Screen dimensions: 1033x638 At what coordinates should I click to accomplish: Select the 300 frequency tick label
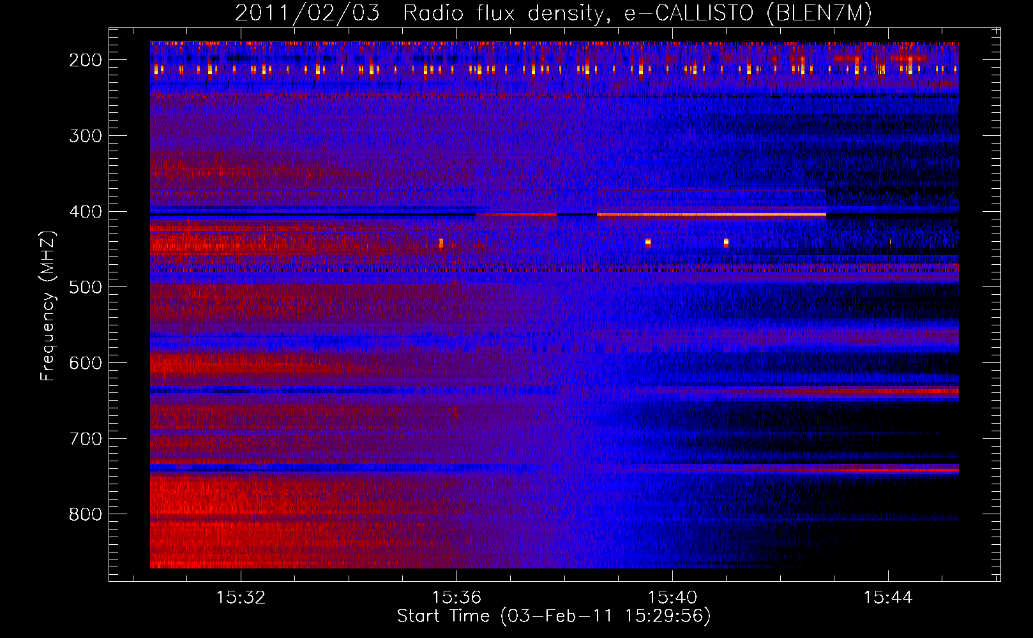coord(86,136)
